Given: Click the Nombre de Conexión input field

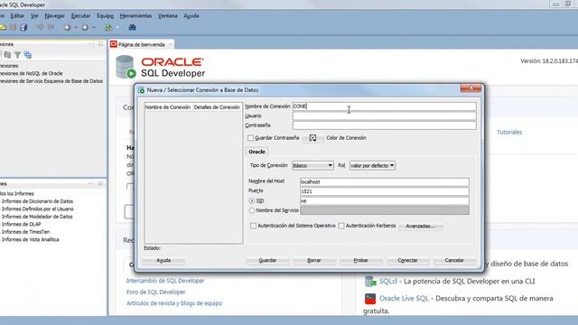Looking at the screenshot, I should click(384, 107).
